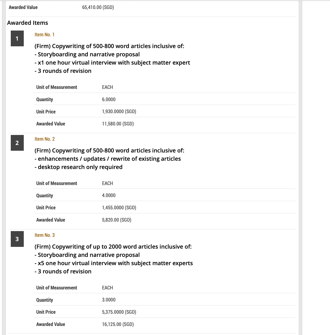
Task: Click the x1 one hour virtual interview line
Action: 112,63
